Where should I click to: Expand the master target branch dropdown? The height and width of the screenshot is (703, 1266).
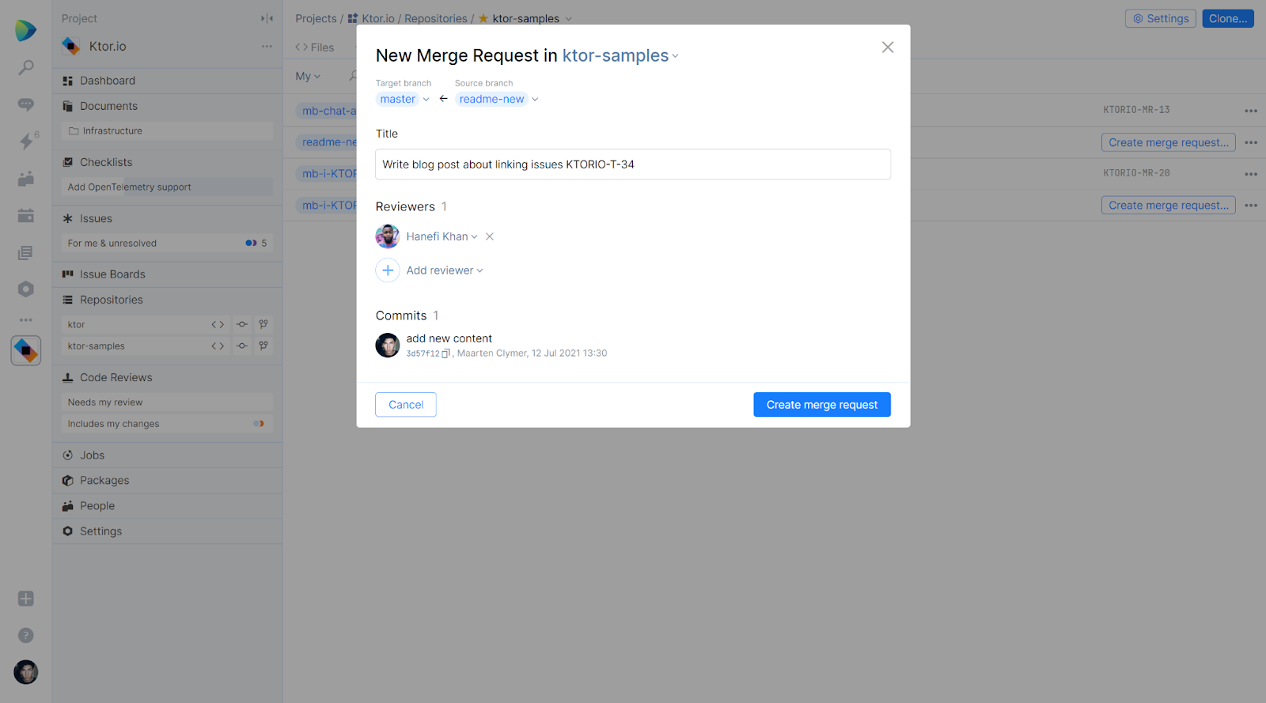pos(426,100)
